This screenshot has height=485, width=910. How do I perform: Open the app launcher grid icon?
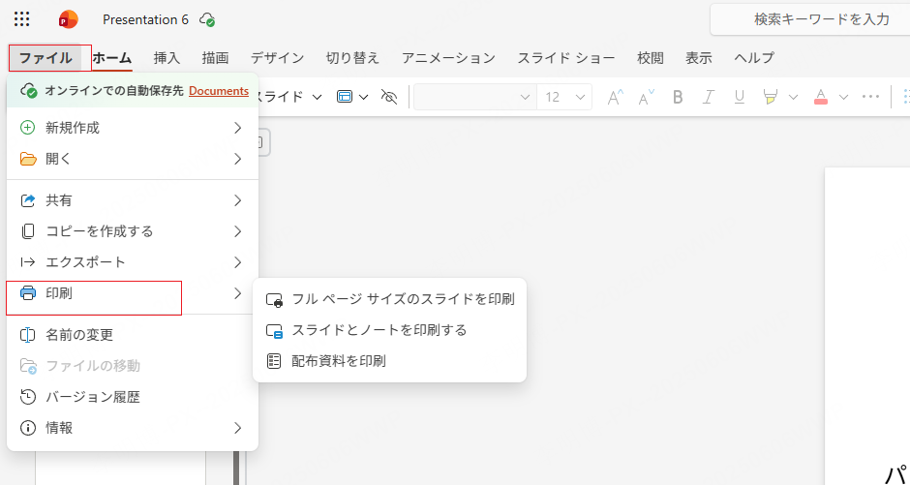point(21,19)
